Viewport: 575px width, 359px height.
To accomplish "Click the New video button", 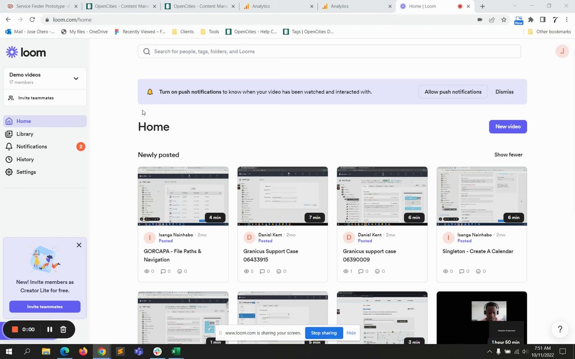I will coord(508,127).
